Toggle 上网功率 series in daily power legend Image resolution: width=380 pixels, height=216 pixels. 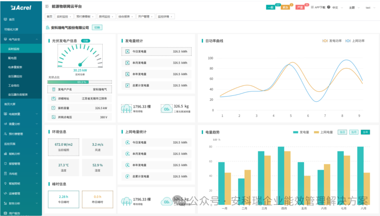tap(355, 41)
